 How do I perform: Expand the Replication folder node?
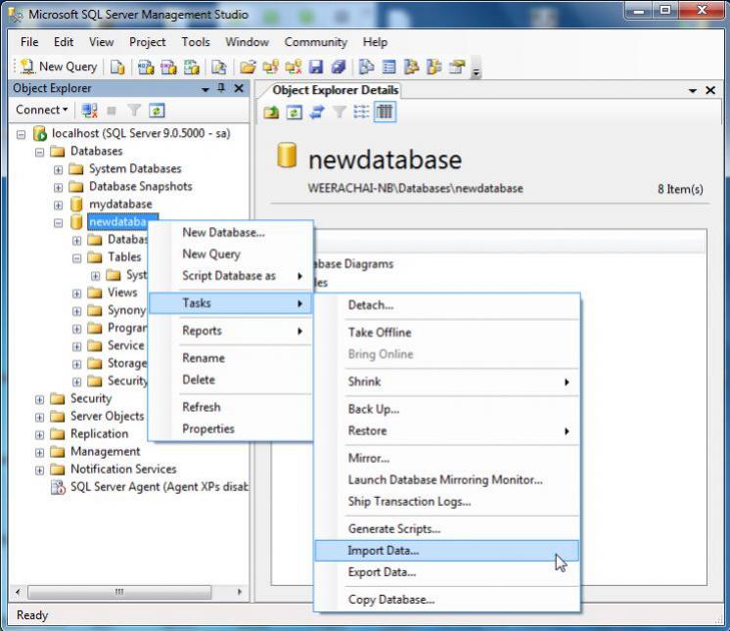39,435
